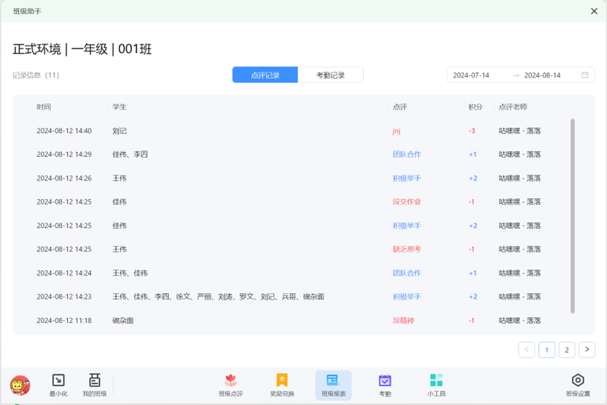Image resolution: width=607 pixels, height=405 pixels.
Task: Click next page arrow
Action: pos(587,350)
